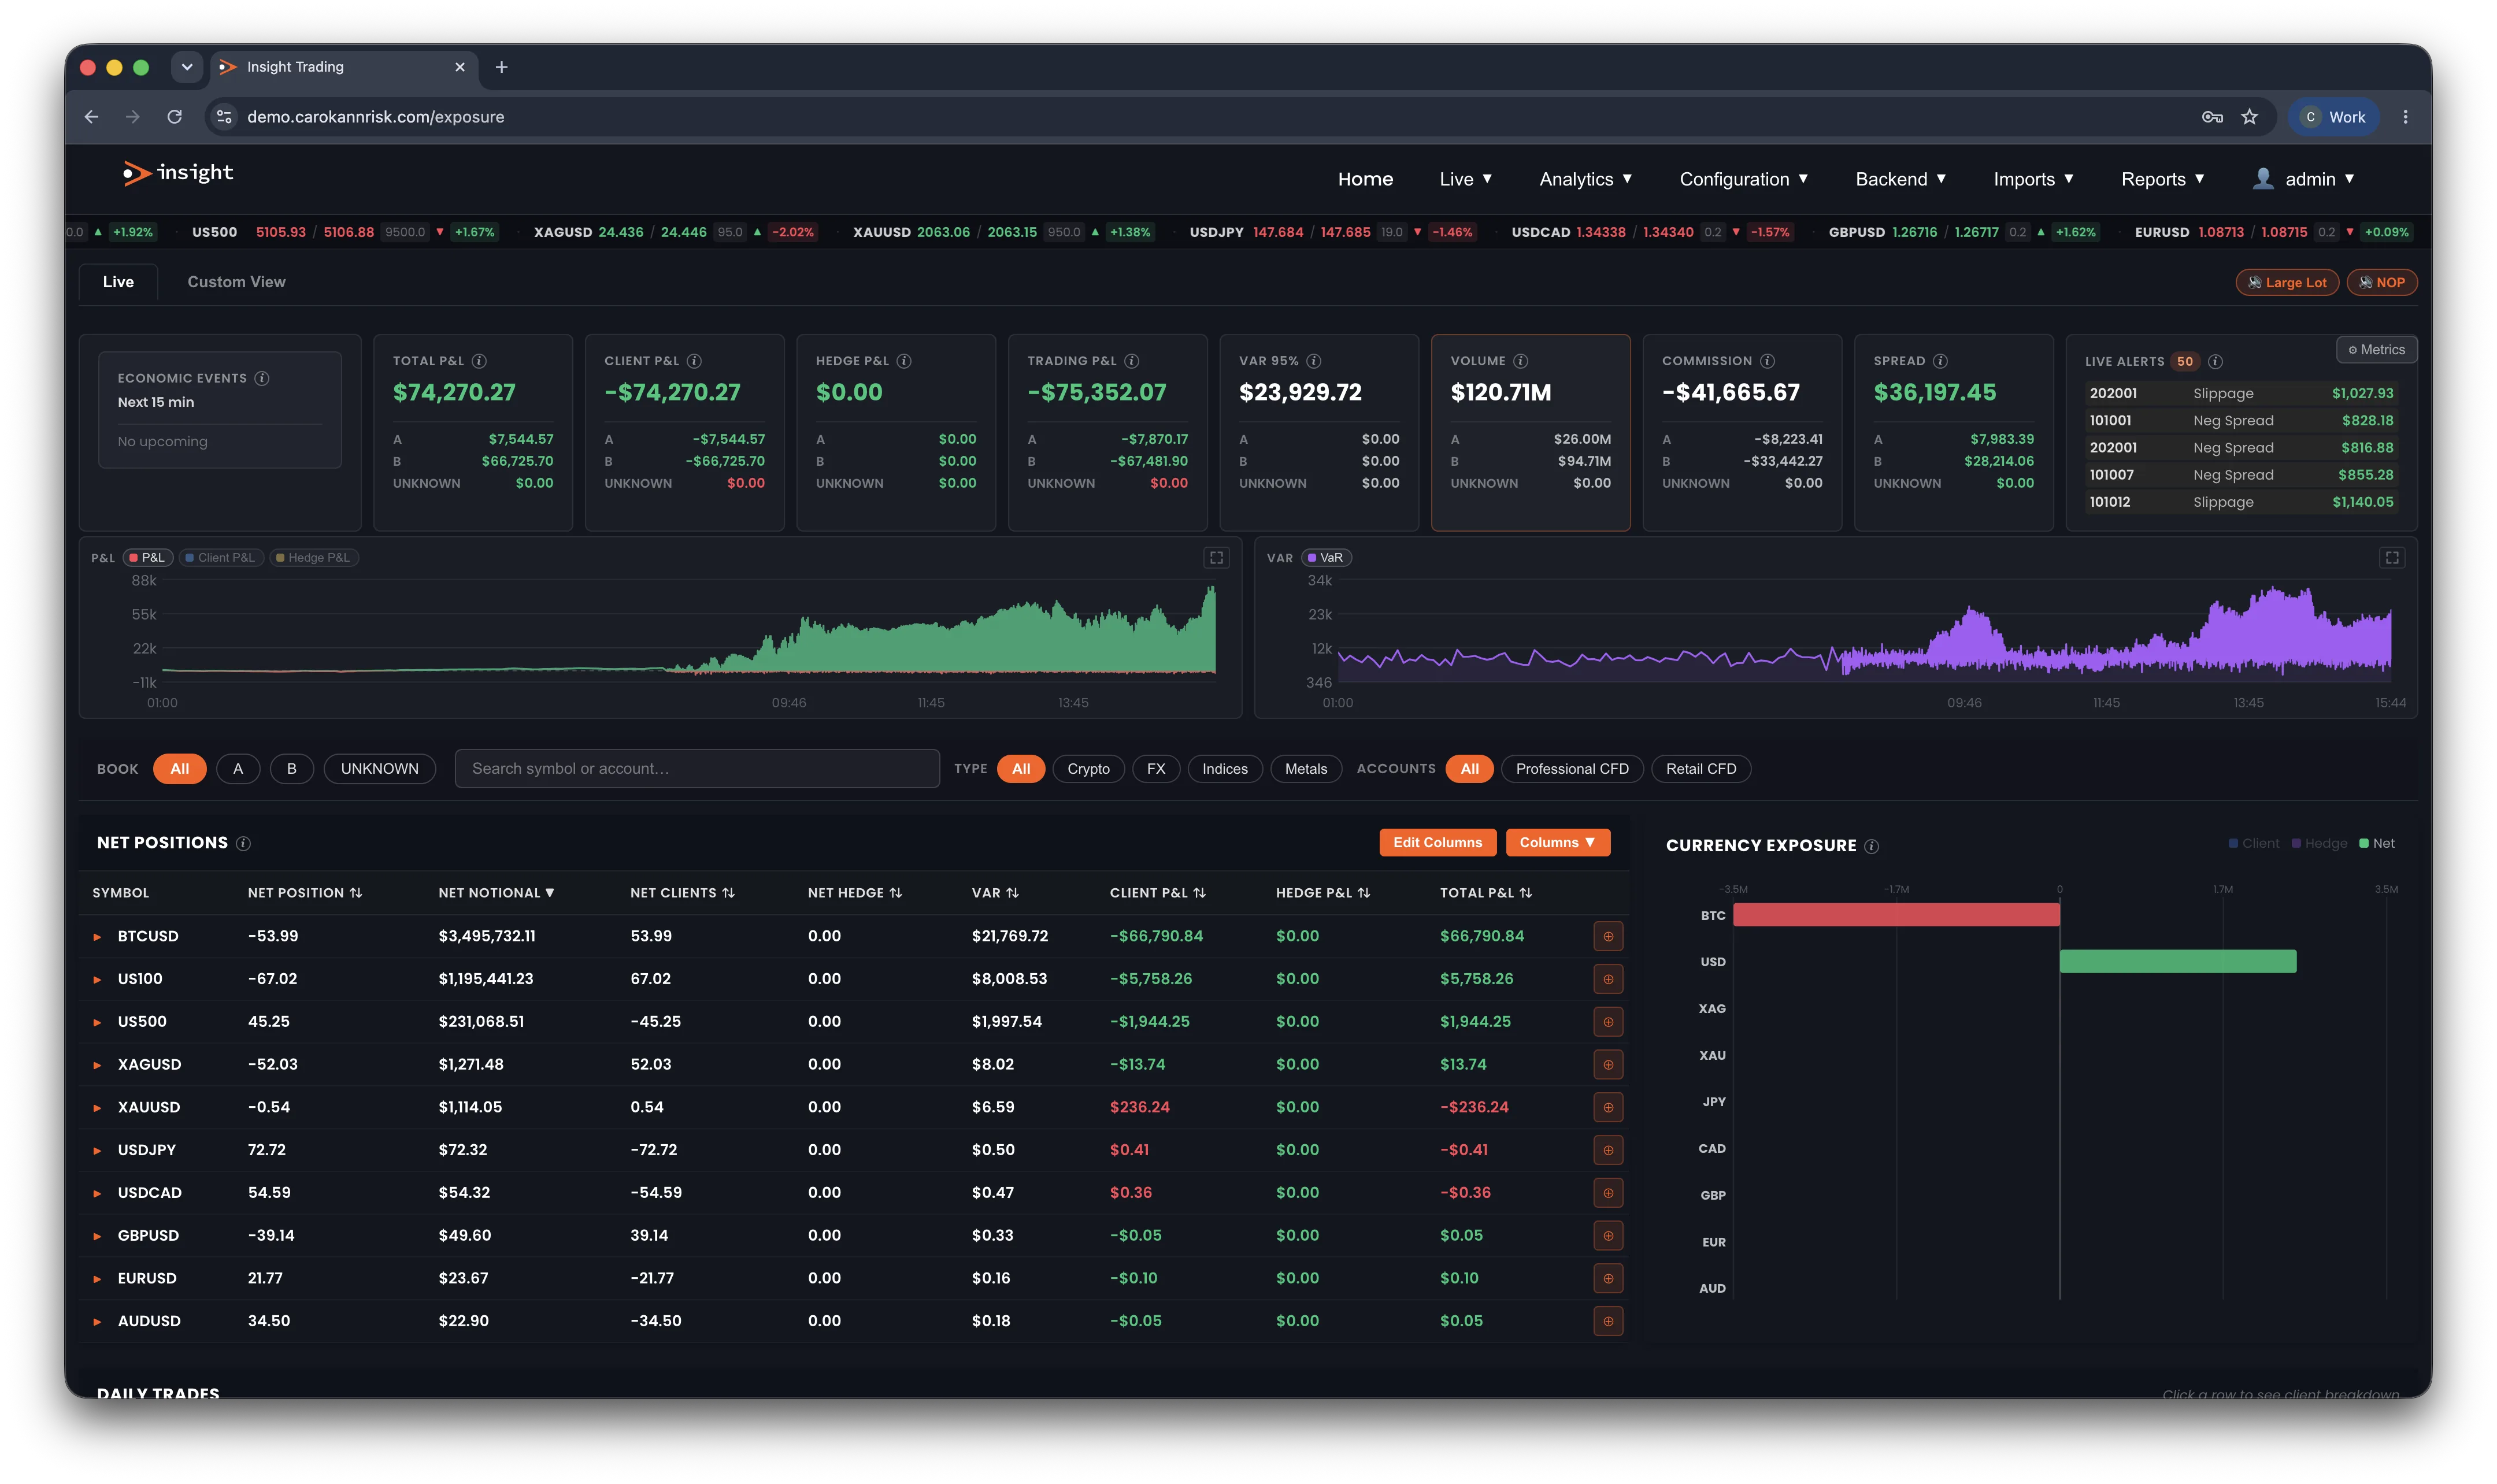Open the Analytics dropdown menu

pos(1586,179)
